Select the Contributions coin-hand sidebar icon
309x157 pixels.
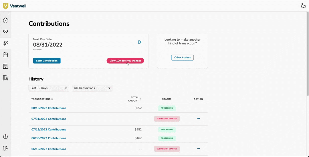click(5, 43)
